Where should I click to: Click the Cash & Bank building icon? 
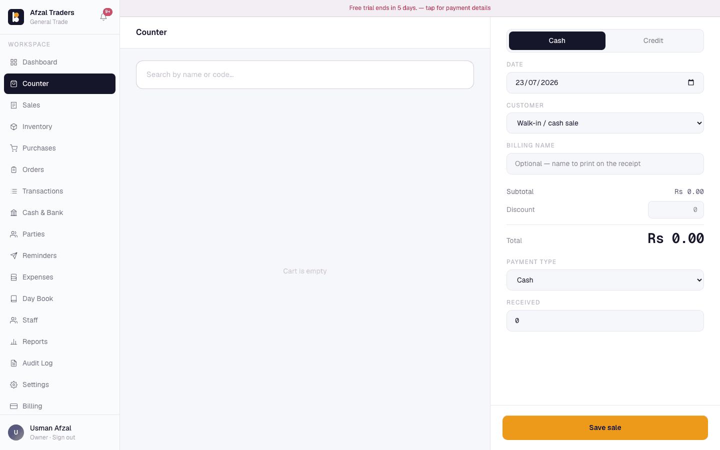[14, 213]
